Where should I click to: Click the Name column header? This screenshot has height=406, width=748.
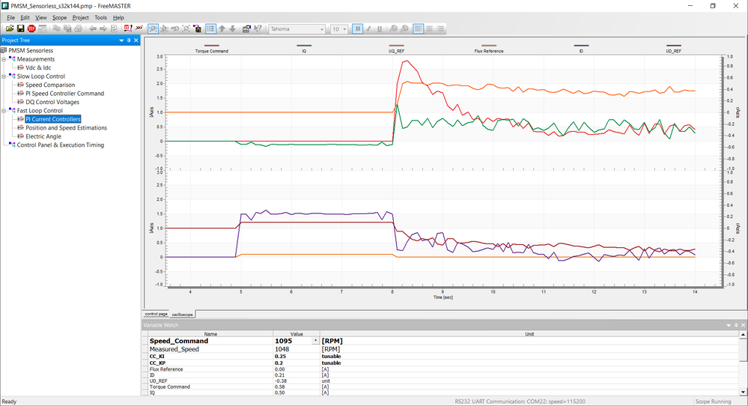[210, 334]
